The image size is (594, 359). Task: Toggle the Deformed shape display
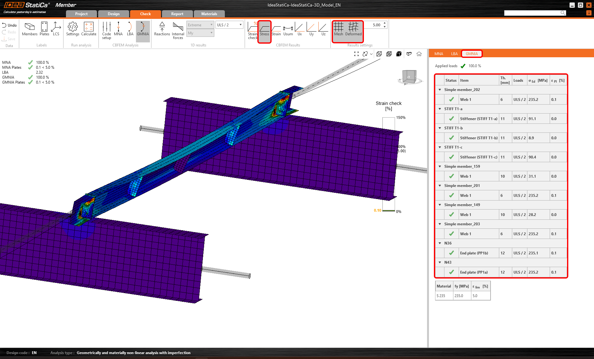(x=353, y=29)
